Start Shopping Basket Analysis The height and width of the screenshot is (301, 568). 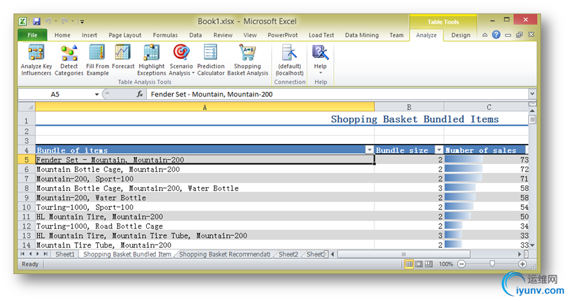248,60
